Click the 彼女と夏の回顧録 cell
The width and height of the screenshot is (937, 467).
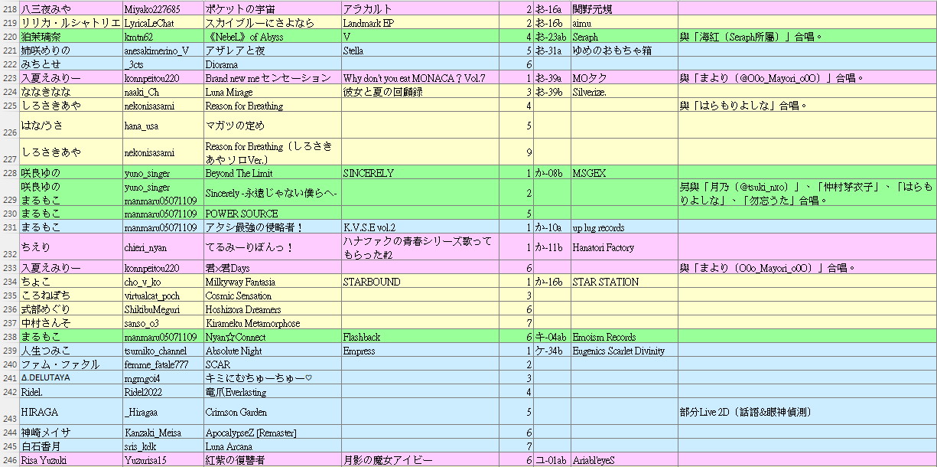pos(420,92)
